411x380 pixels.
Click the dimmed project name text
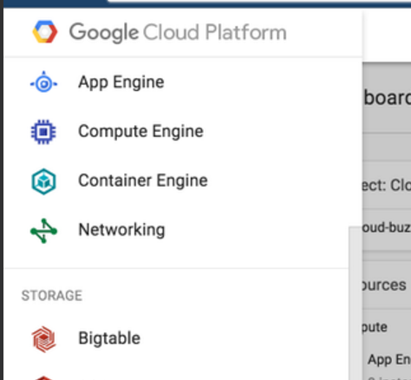[387, 185]
